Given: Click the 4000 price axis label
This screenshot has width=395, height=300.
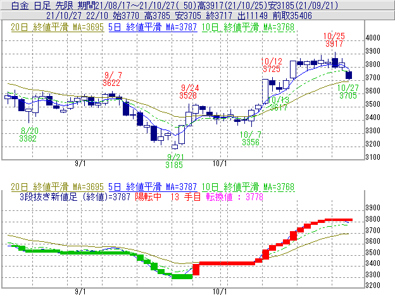Looking at the screenshot, I should point(373,38).
